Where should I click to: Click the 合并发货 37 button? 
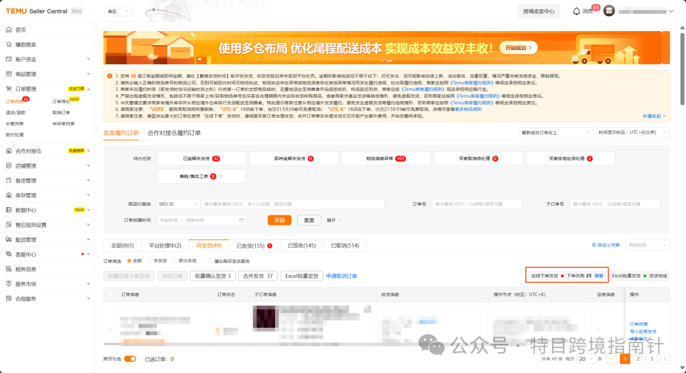[258, 276]
